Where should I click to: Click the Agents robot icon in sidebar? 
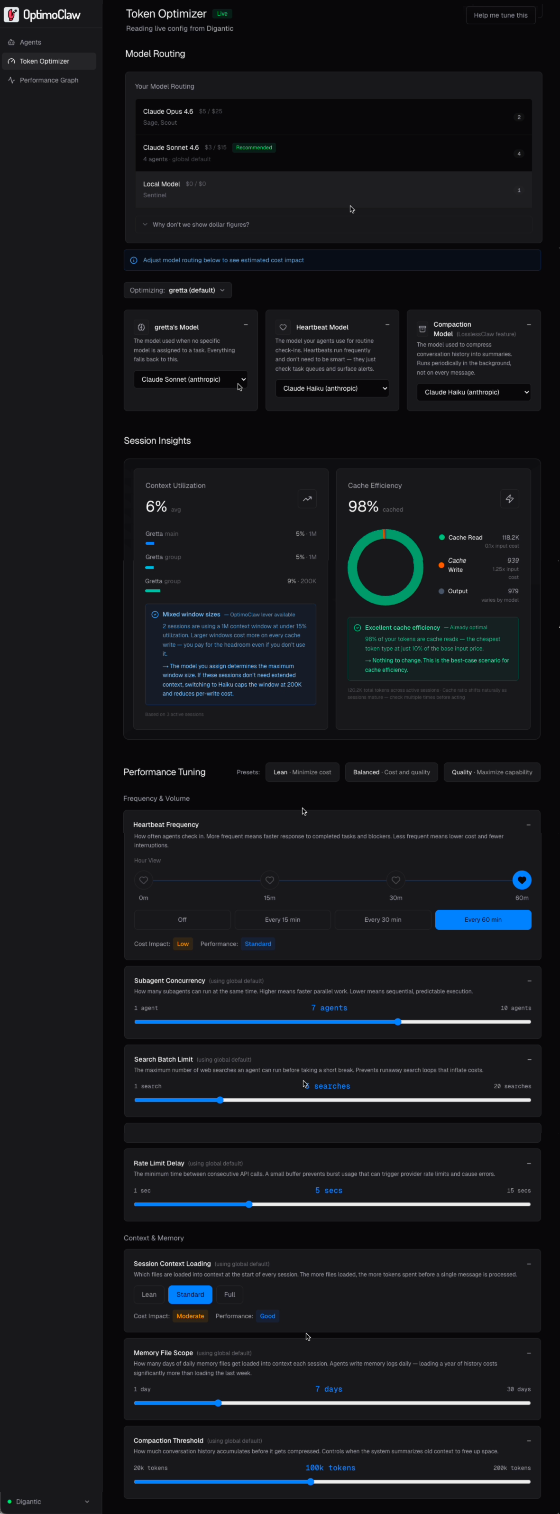tap(11, 42)
